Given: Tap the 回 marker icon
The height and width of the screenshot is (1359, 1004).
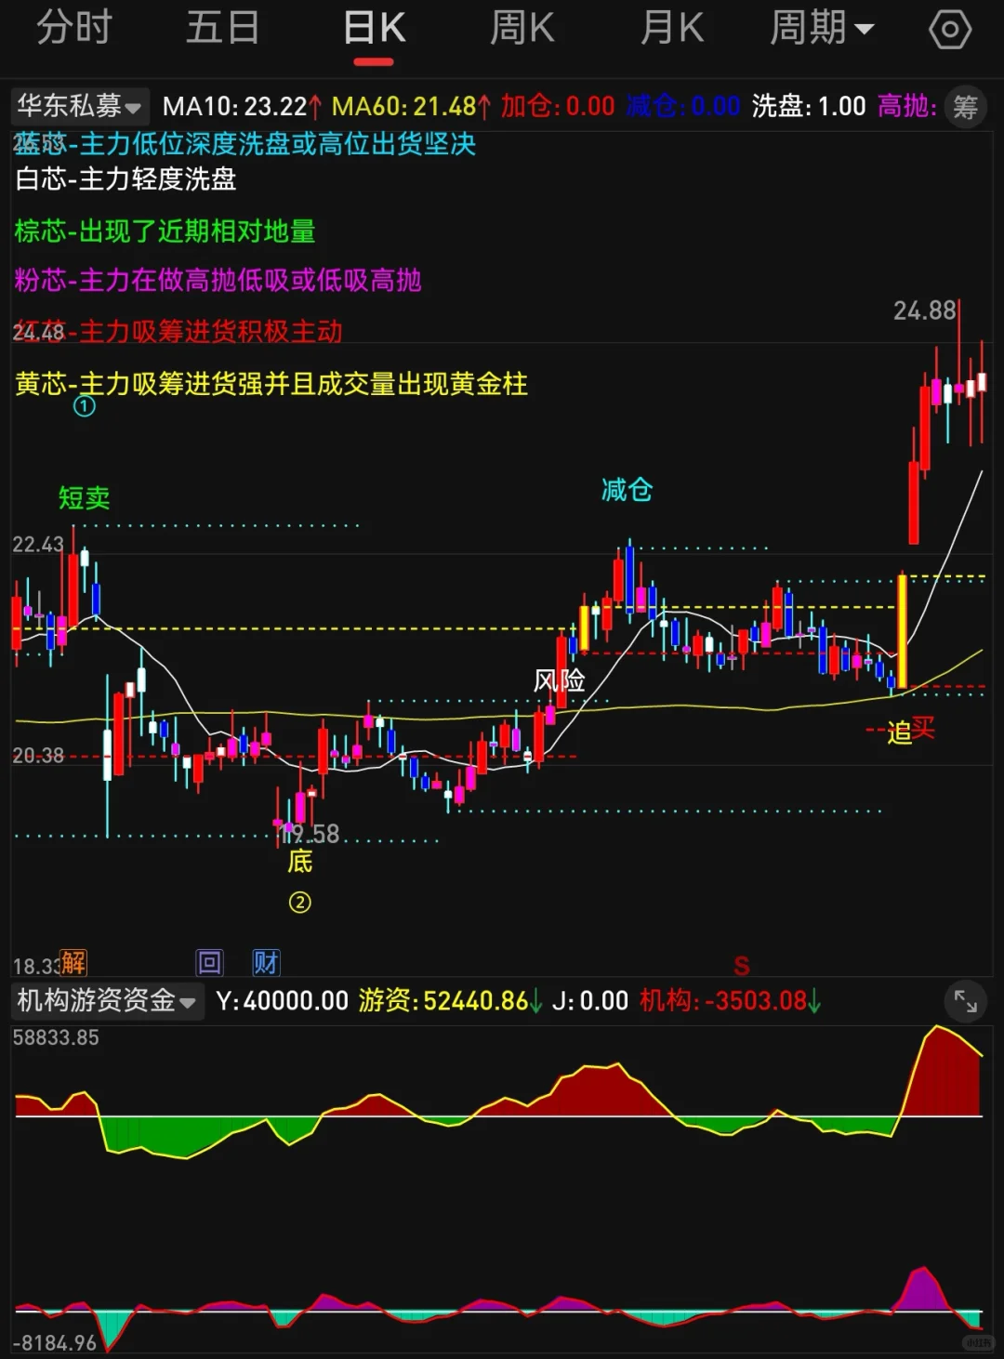Looking at the screenshot, I should pos(210,962).
